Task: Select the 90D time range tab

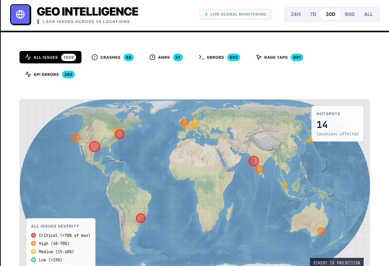Action: click(349, 14)
